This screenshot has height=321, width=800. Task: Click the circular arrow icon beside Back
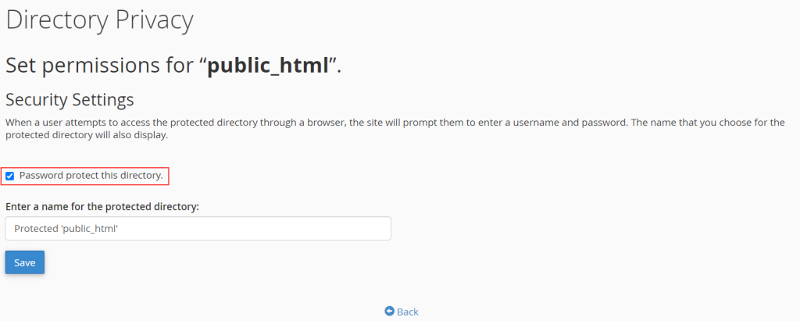[x=389, y=312]
